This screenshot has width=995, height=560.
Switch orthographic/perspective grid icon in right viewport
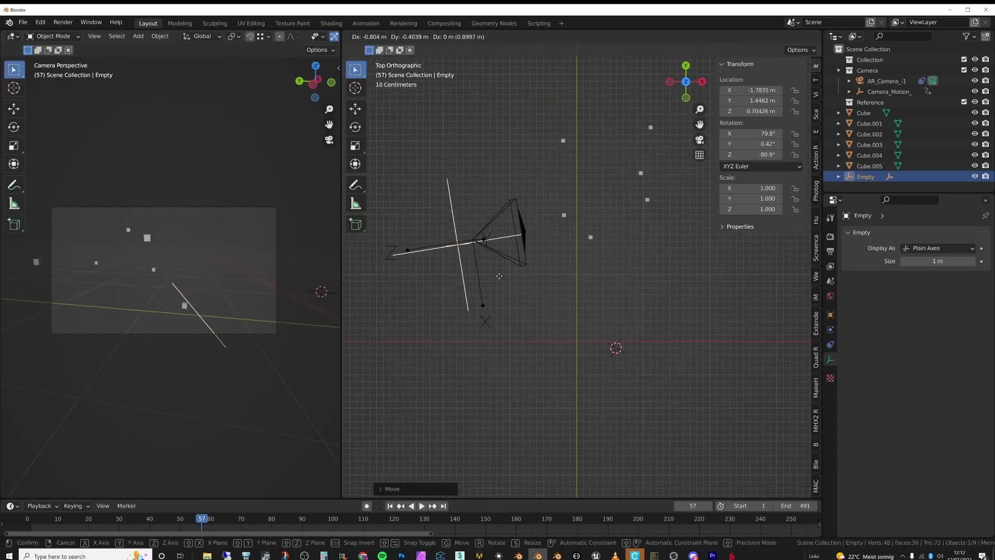[700, 155]
